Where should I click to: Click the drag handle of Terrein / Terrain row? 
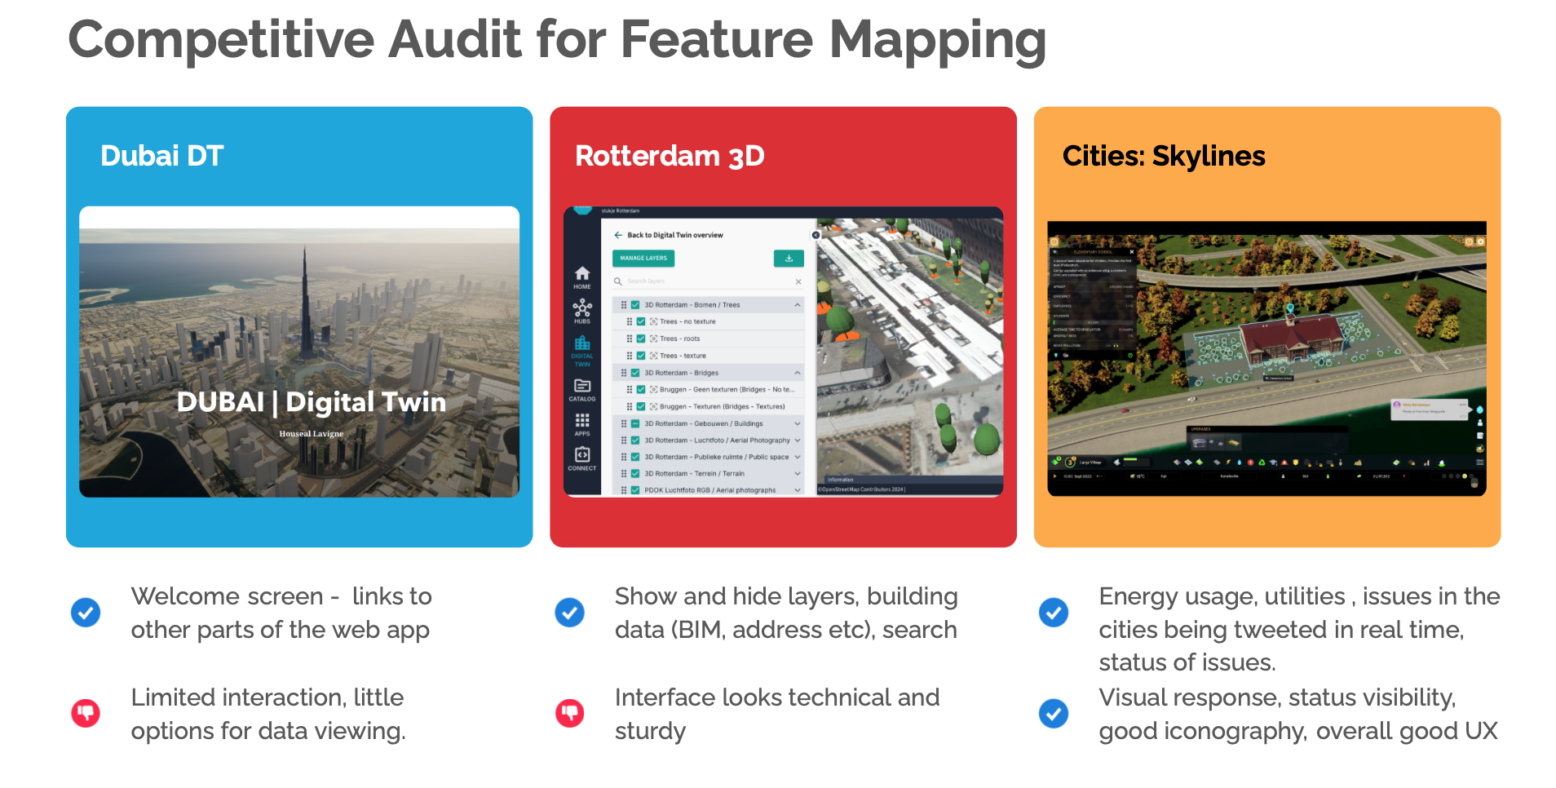pos(624,473)
